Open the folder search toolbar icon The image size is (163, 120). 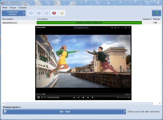tap(62, 13)
